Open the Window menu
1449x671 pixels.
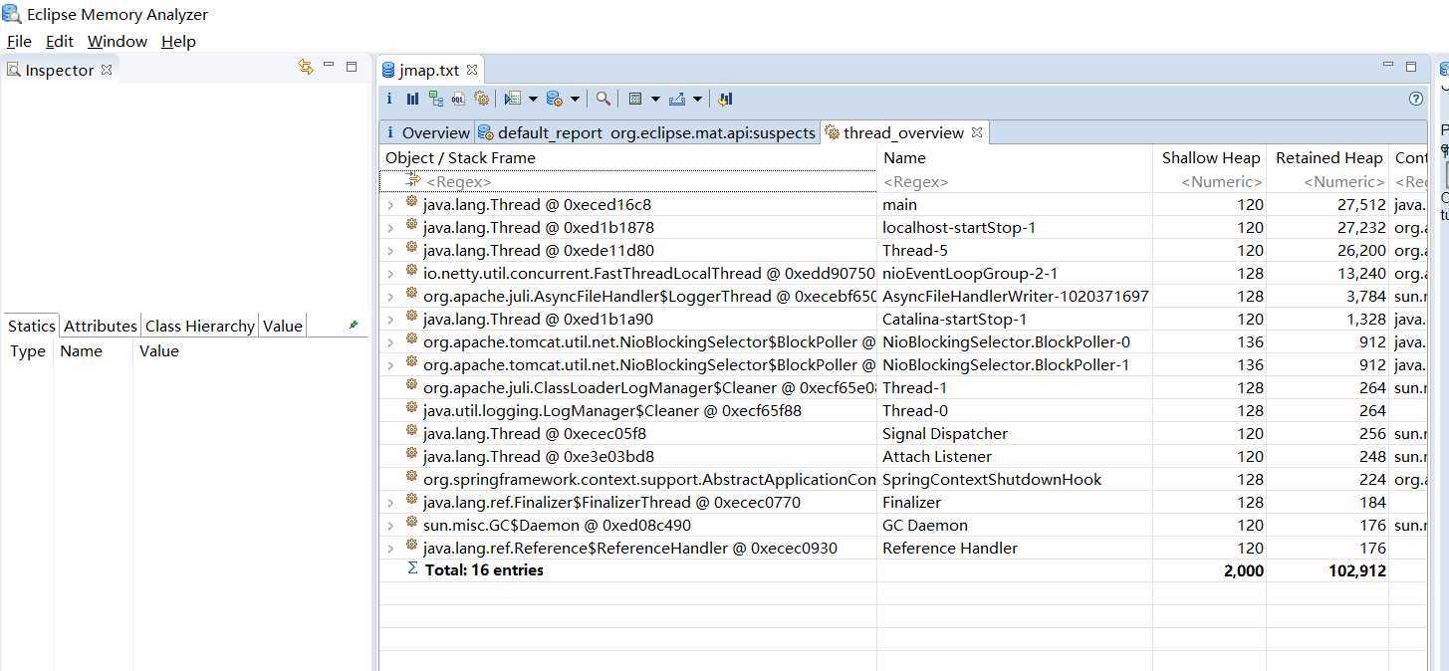point(118,41)
